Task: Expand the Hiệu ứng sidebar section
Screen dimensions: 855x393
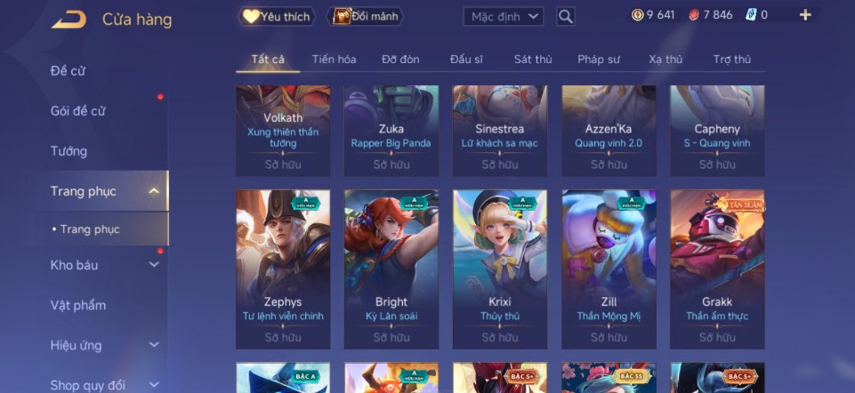Action: tap(154, 345)
